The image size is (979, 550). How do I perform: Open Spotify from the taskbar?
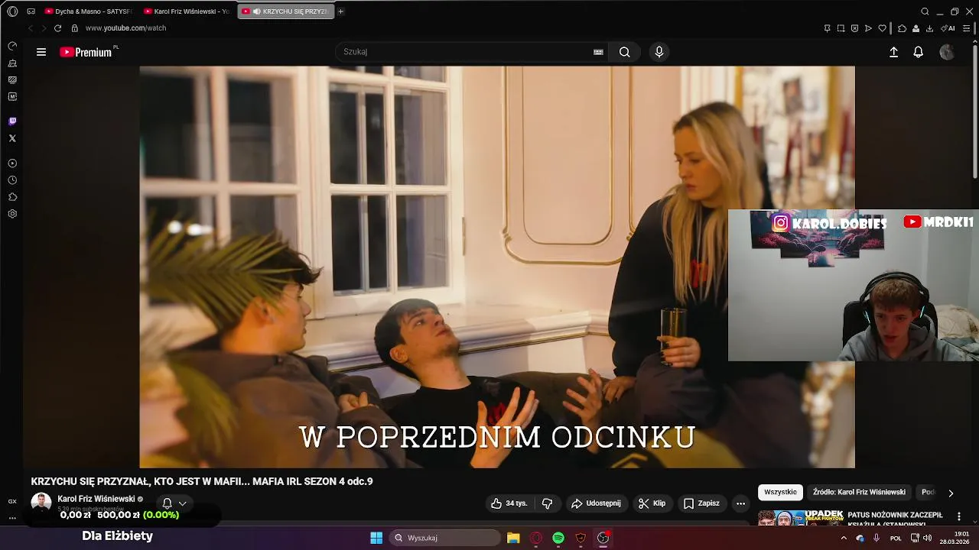tap(558, 538)
